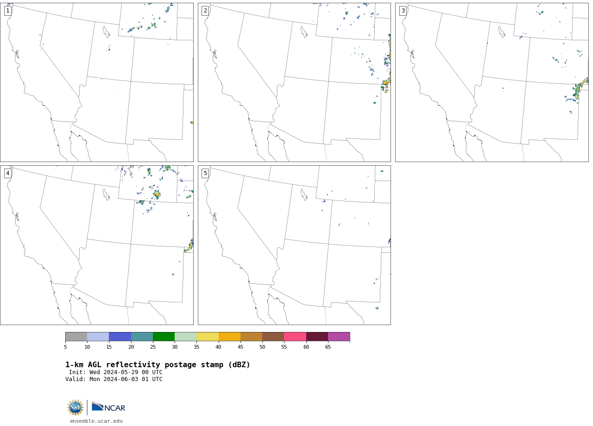Select the orange 40-45 dBZ swatch

(x=229, y=337)
